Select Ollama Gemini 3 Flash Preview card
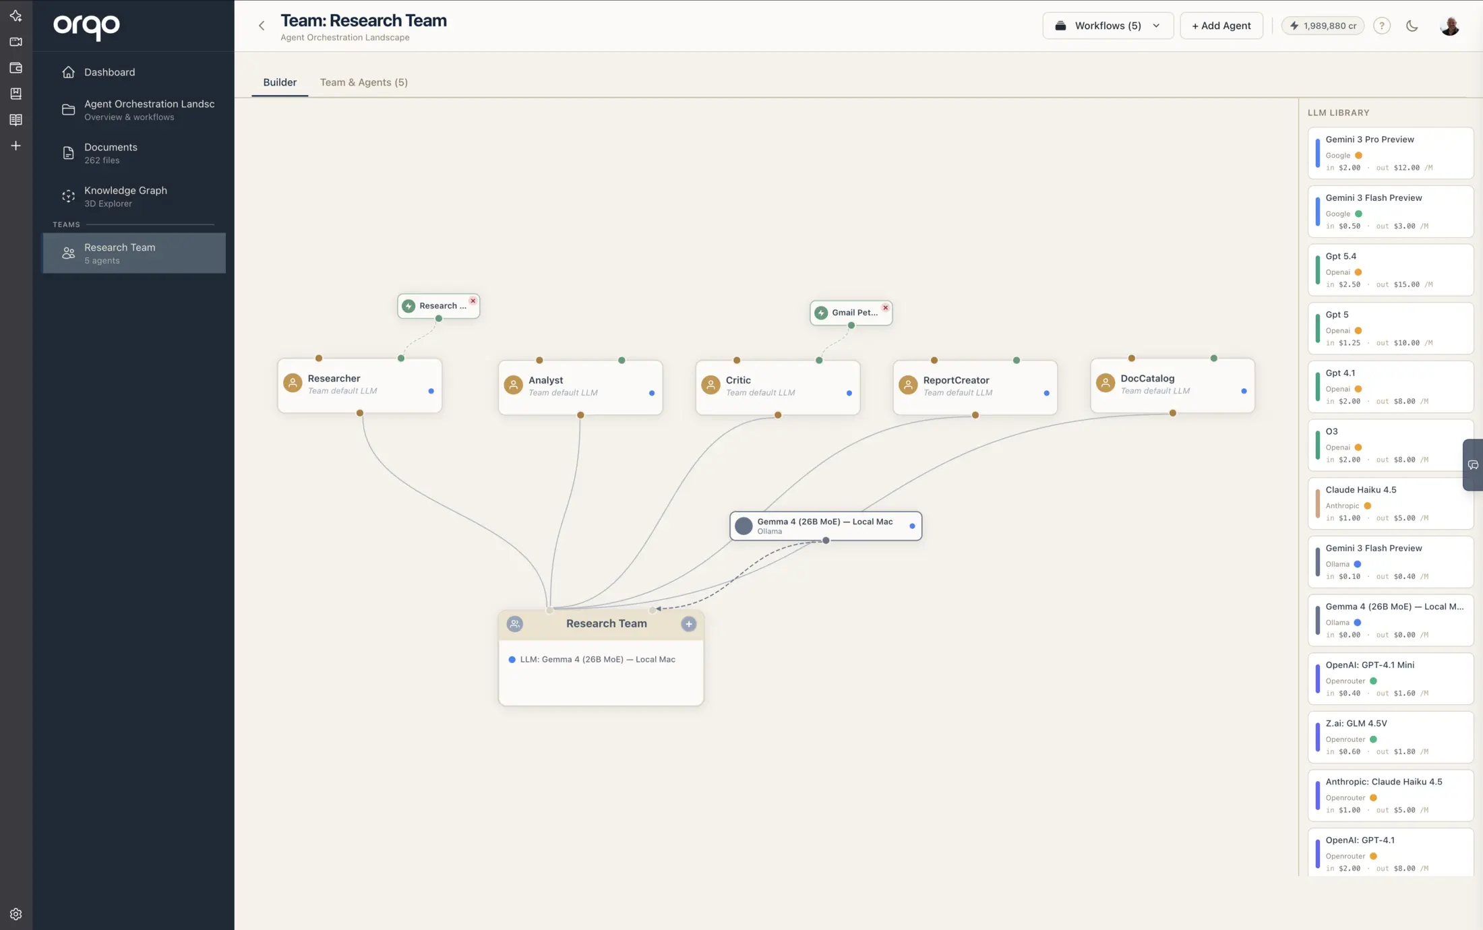The width and height of the screenshot is (1483, 930). 1390,562
